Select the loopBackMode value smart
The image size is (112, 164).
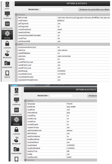69,139
